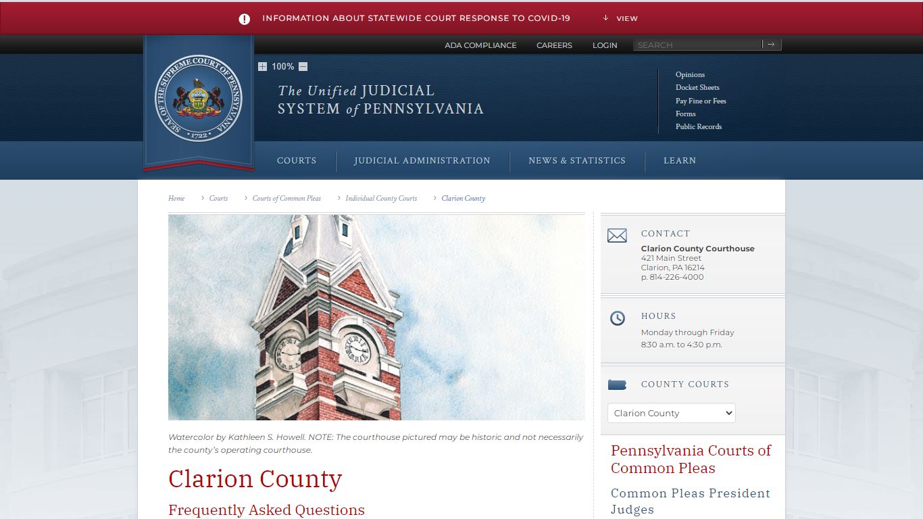Open Pennsylvania Courts of Common Pleas link

click(x=691, y=459)
